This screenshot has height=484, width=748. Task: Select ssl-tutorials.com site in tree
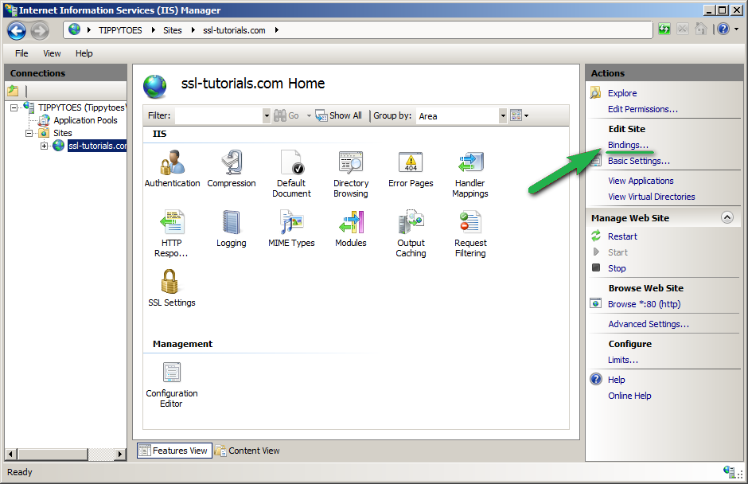pos(97,146)
